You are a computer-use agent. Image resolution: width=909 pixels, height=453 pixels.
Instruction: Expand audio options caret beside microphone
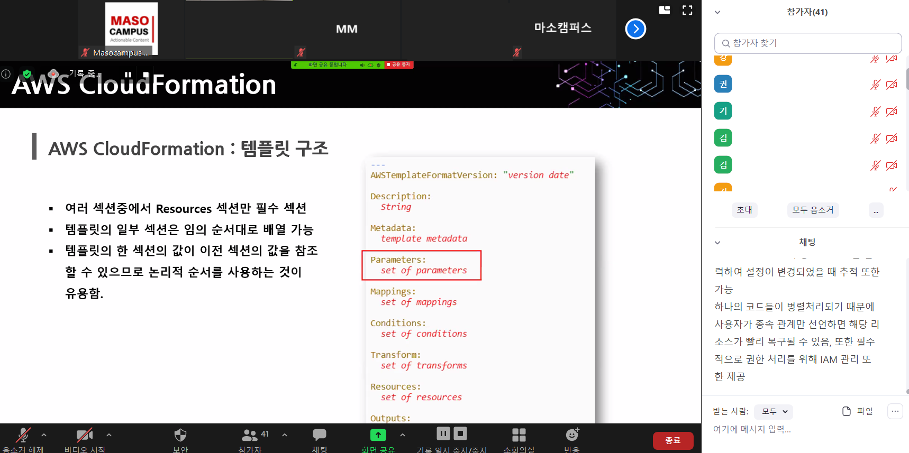pos(44,435)
